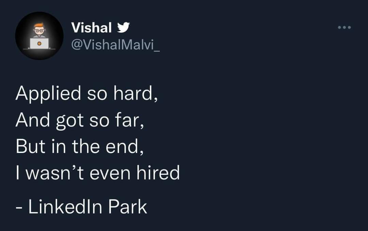Viewport: 368px width, 231px height.
Task: Click the display name Vishal
Action: [x=92, y=28]
